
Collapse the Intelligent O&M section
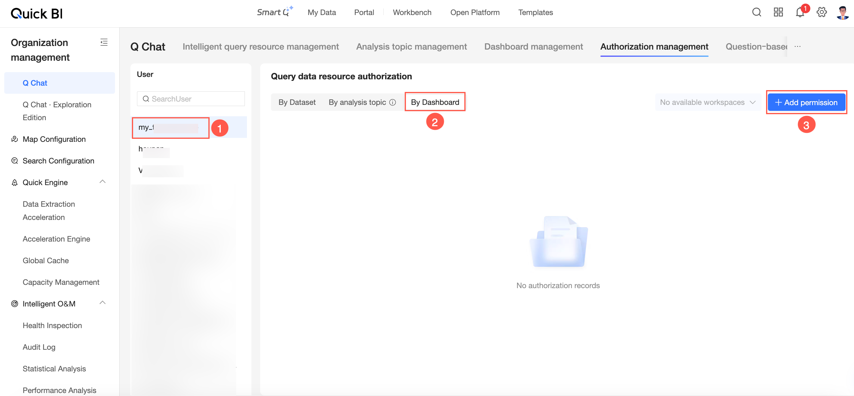tap(102, 303)
